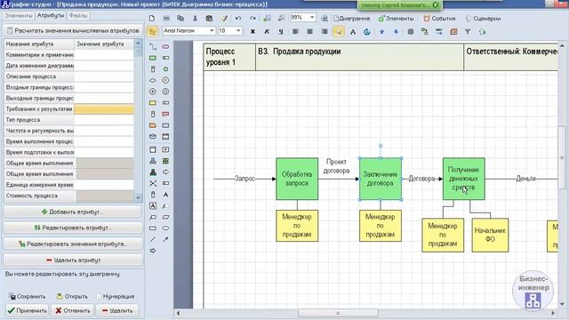Click the Paste clipboard icon
Image resolution: width=569 pixels, height=320 pixels.
click(209, 18)
